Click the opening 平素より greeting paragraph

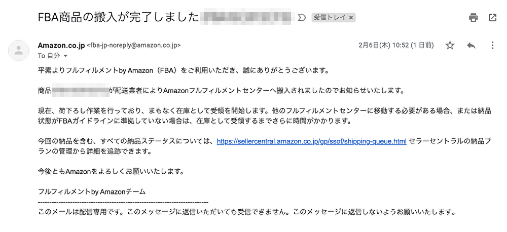pos(184,70)
